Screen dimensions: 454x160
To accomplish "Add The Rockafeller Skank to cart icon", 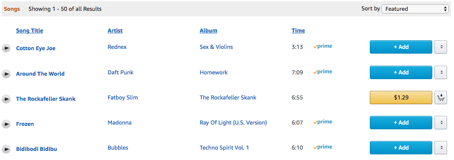I will point(441,98).
